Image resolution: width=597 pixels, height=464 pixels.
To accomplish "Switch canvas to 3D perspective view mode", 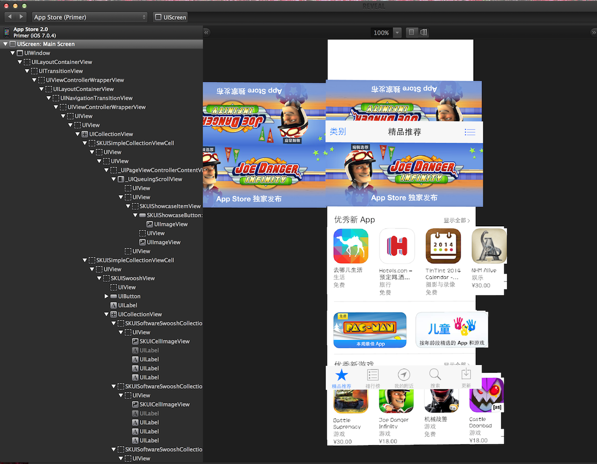I will click(423, 32).
